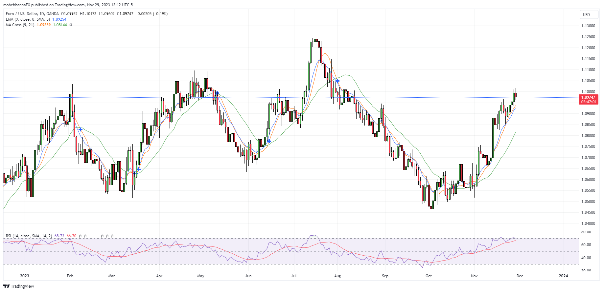Image resolution: width=603 pixels, height=292 pixels.
Task: Click the orange MA Cross value 1.09359
Action: click(x=44, y=25)
